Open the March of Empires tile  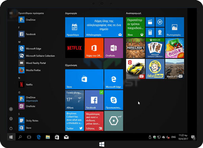tap(175, 69)
